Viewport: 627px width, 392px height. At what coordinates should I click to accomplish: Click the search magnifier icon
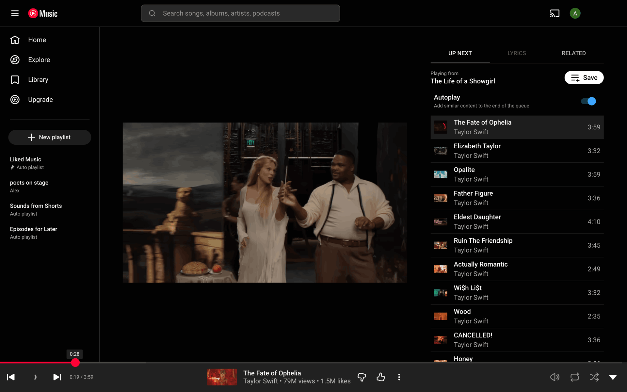152,13
